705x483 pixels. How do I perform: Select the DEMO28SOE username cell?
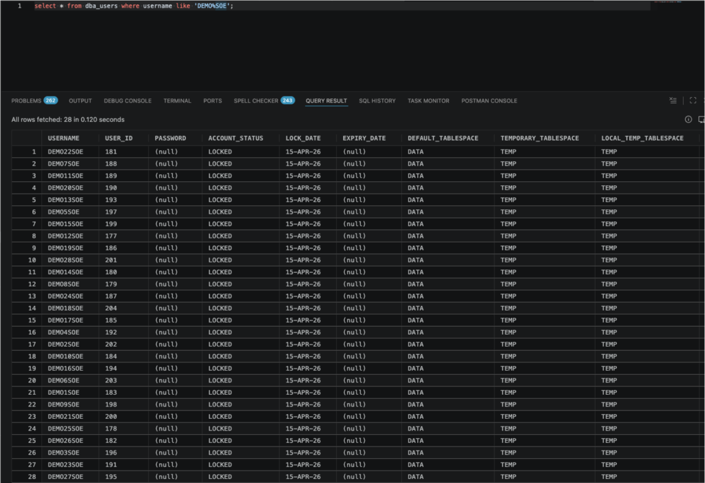point(70,260)
